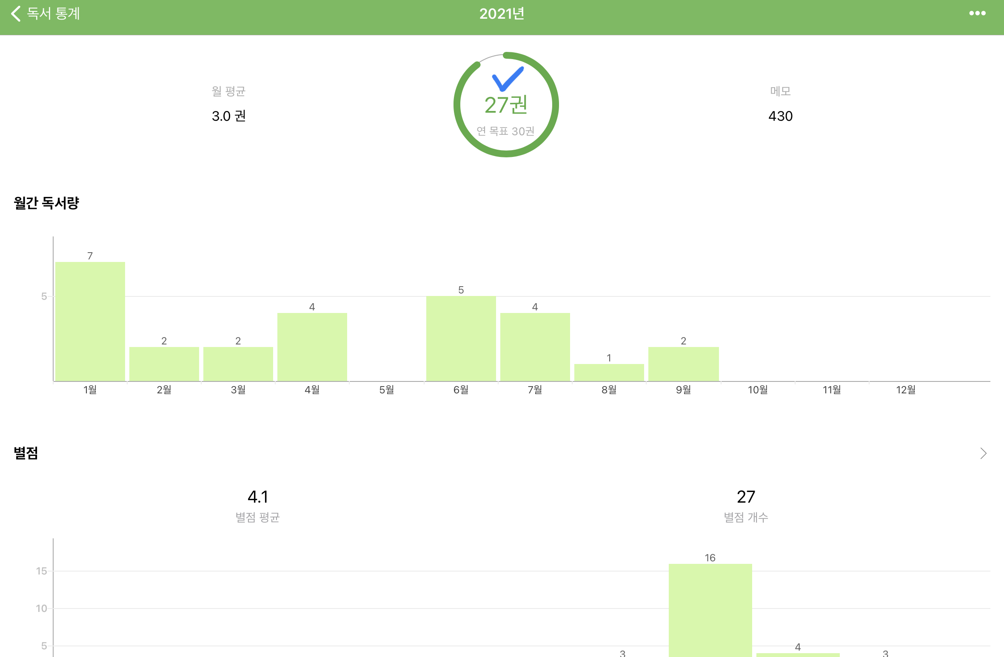Tap the 별점 개수 27 value
The image size is (1004, 657).
coord(746,497)
